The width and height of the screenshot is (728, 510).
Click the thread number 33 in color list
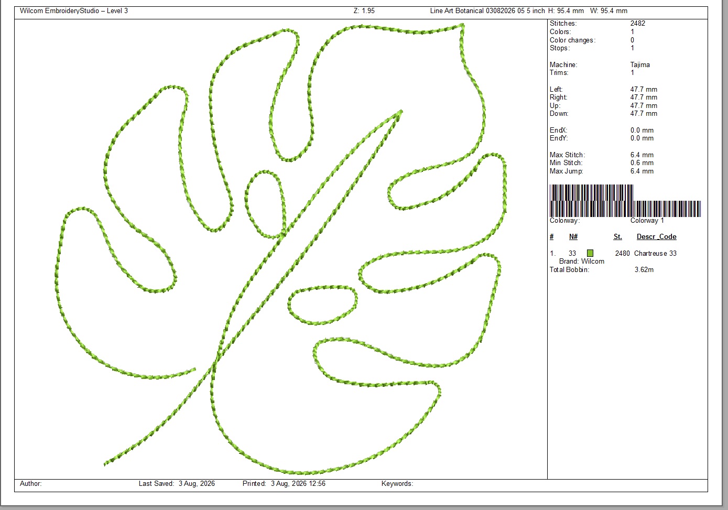coord(572,253)
